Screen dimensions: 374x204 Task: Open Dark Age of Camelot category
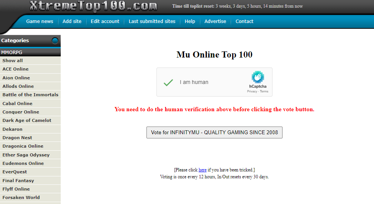click(30, 120)
